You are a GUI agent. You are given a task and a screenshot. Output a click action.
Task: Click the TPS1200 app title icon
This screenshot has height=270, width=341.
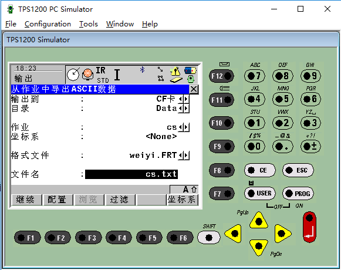[x=10, y=9]
